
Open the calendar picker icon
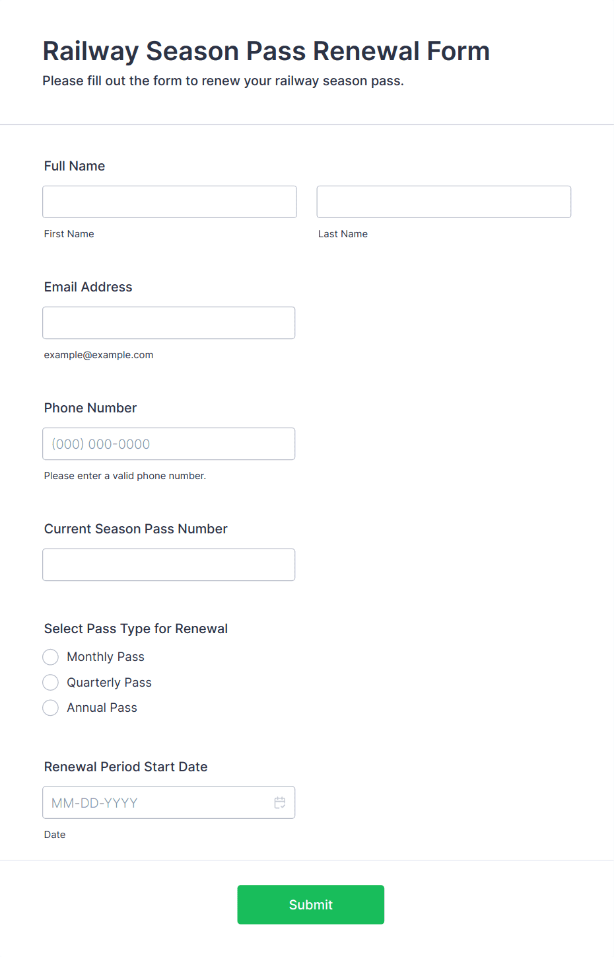[280, 802]
